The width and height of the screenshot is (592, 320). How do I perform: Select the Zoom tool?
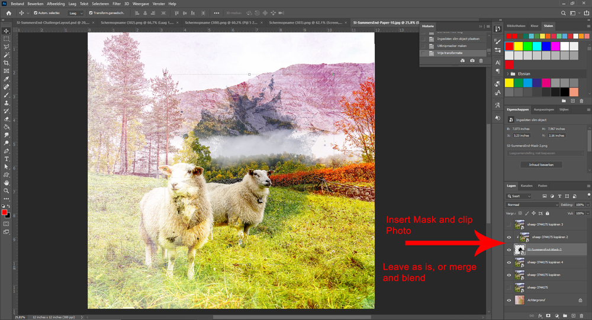pos(7,191)
